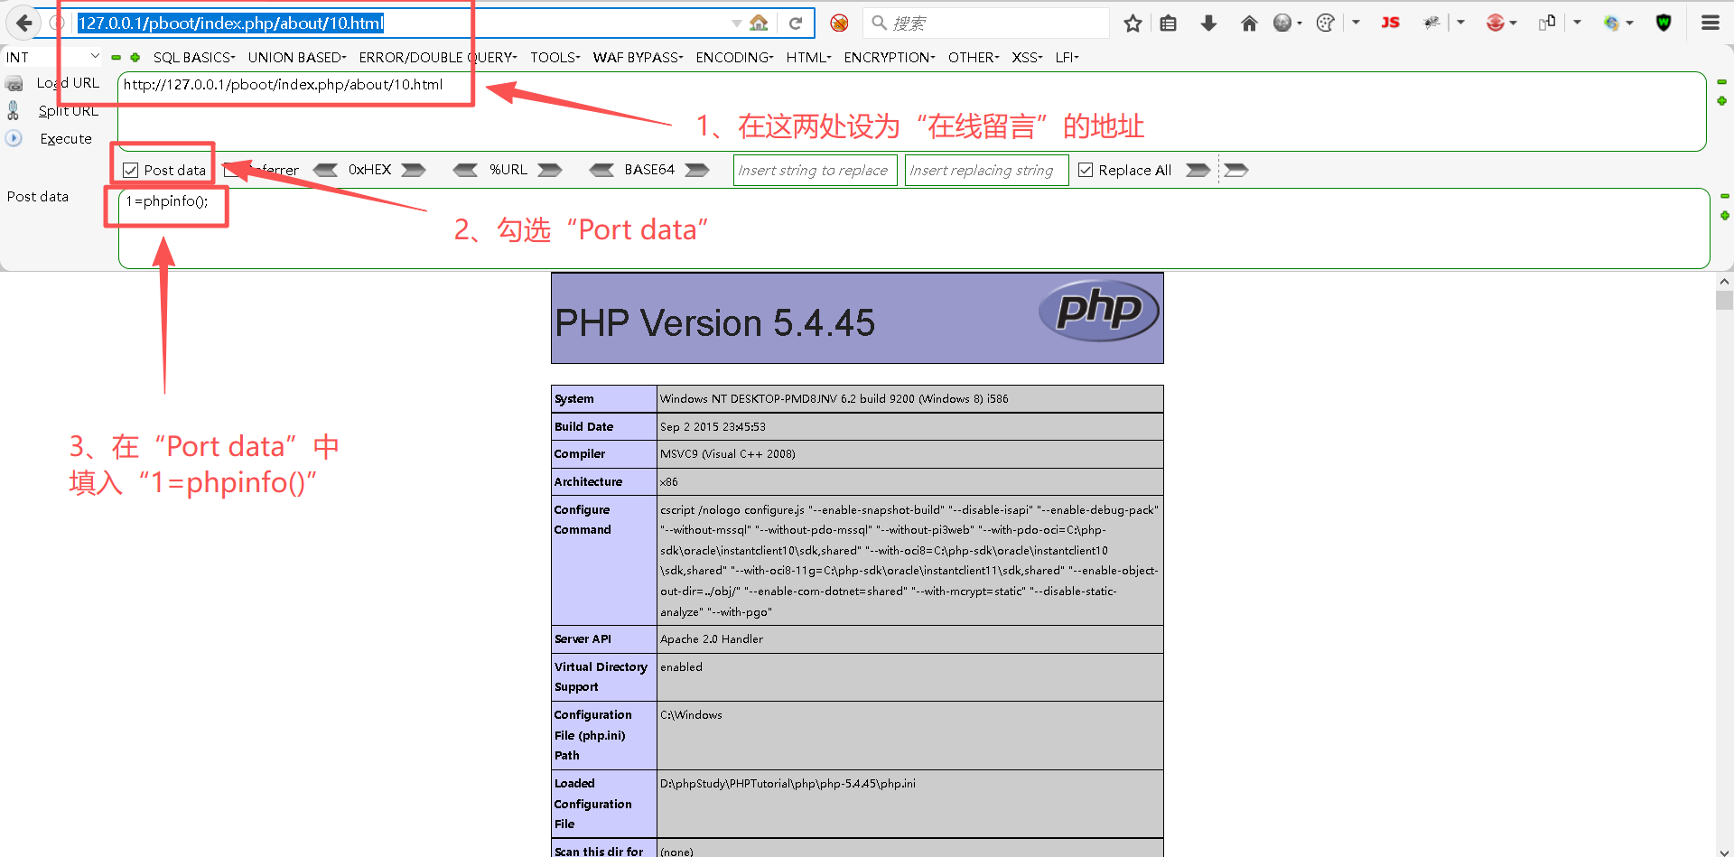Click the Split URL scissors icon
1734x857 pixels.
coord(14,110)
